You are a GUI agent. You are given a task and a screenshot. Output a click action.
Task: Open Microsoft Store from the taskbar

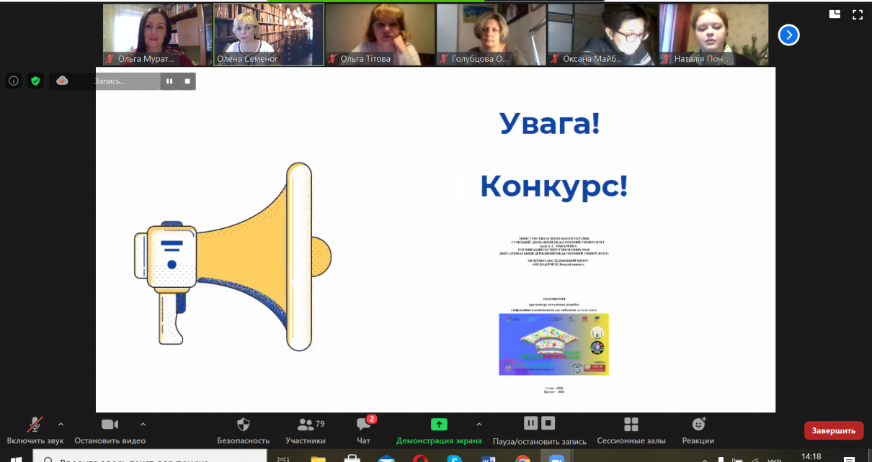pos(352,458)
